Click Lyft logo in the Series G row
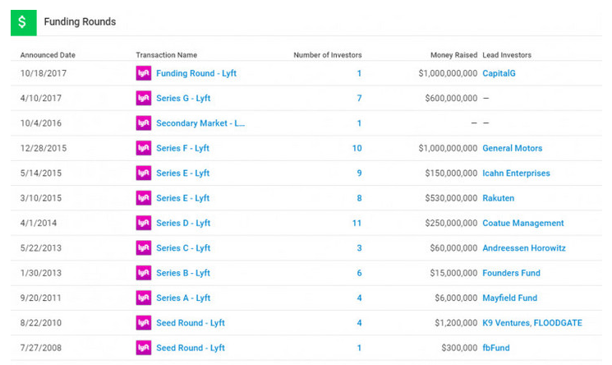612x365 pixels. 144,98
